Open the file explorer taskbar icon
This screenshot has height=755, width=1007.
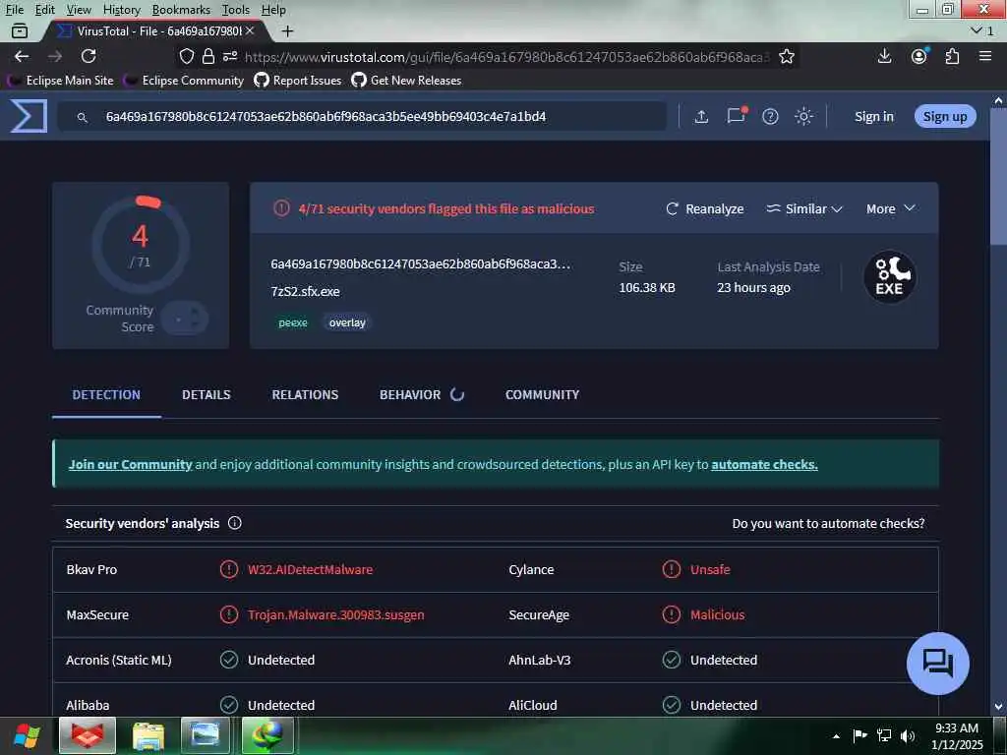pyautogui.click(x=148, y=735)
